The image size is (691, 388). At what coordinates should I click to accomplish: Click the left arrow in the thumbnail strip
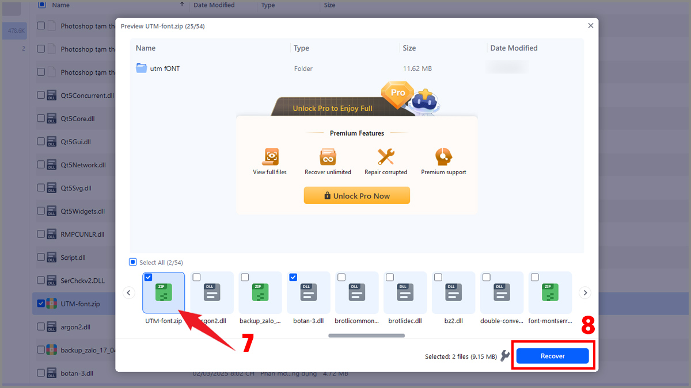point(129,293)
